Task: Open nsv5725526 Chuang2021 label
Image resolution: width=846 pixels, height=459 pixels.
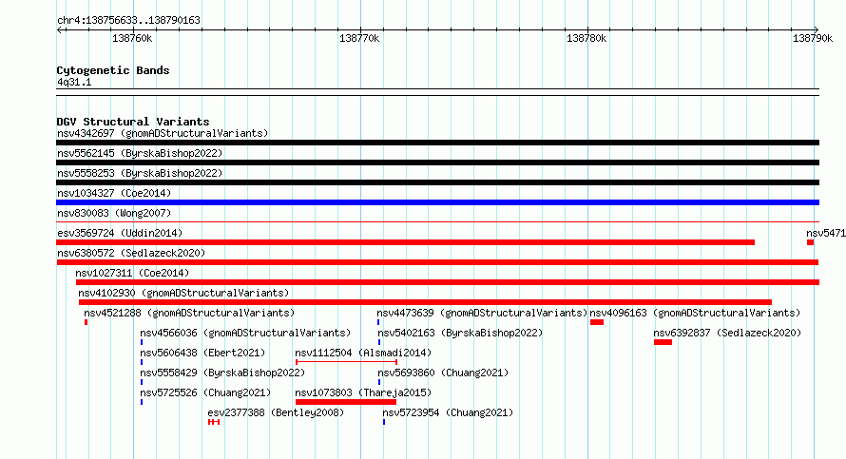Action: [205, 392]
